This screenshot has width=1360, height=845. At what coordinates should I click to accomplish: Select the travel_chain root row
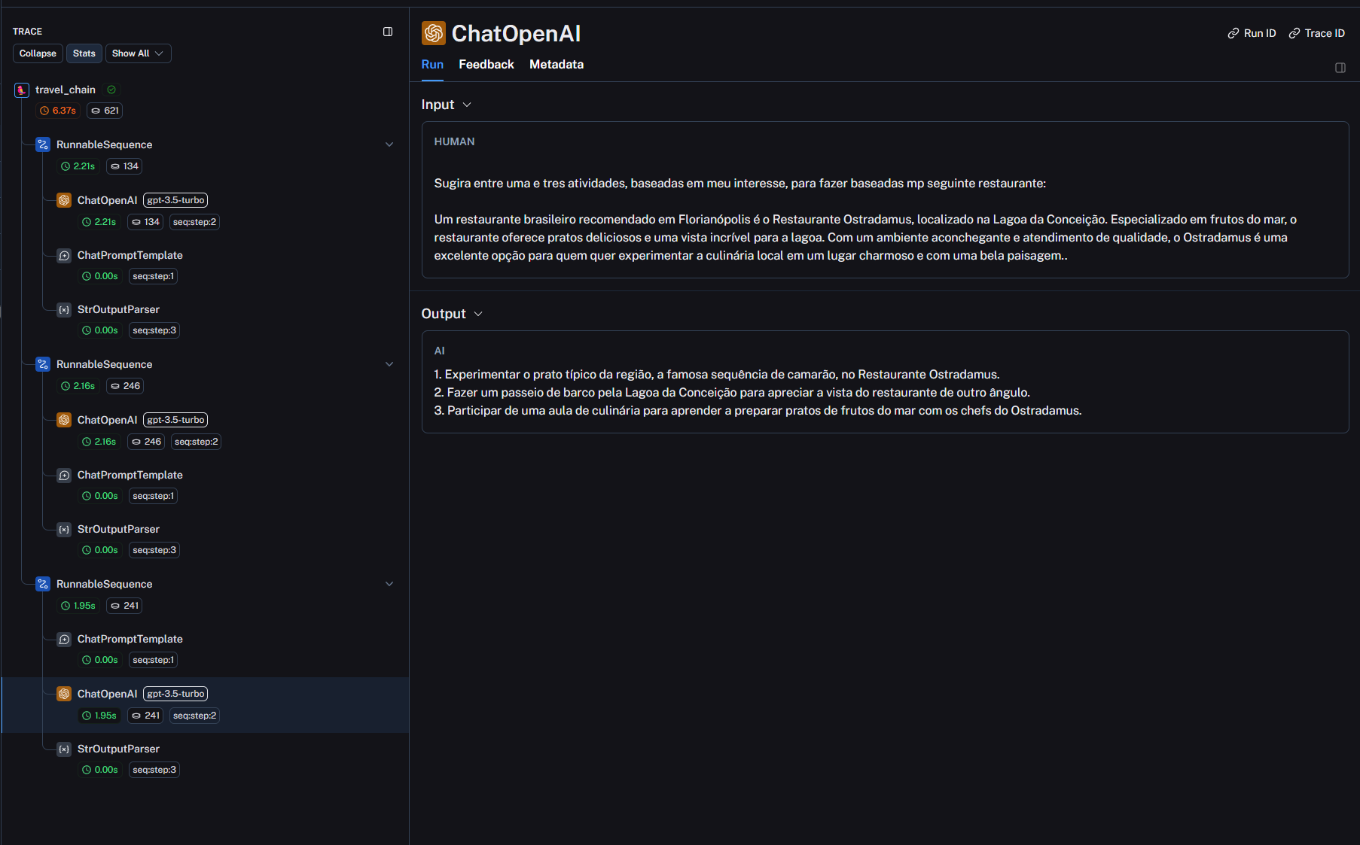(205, 100)
